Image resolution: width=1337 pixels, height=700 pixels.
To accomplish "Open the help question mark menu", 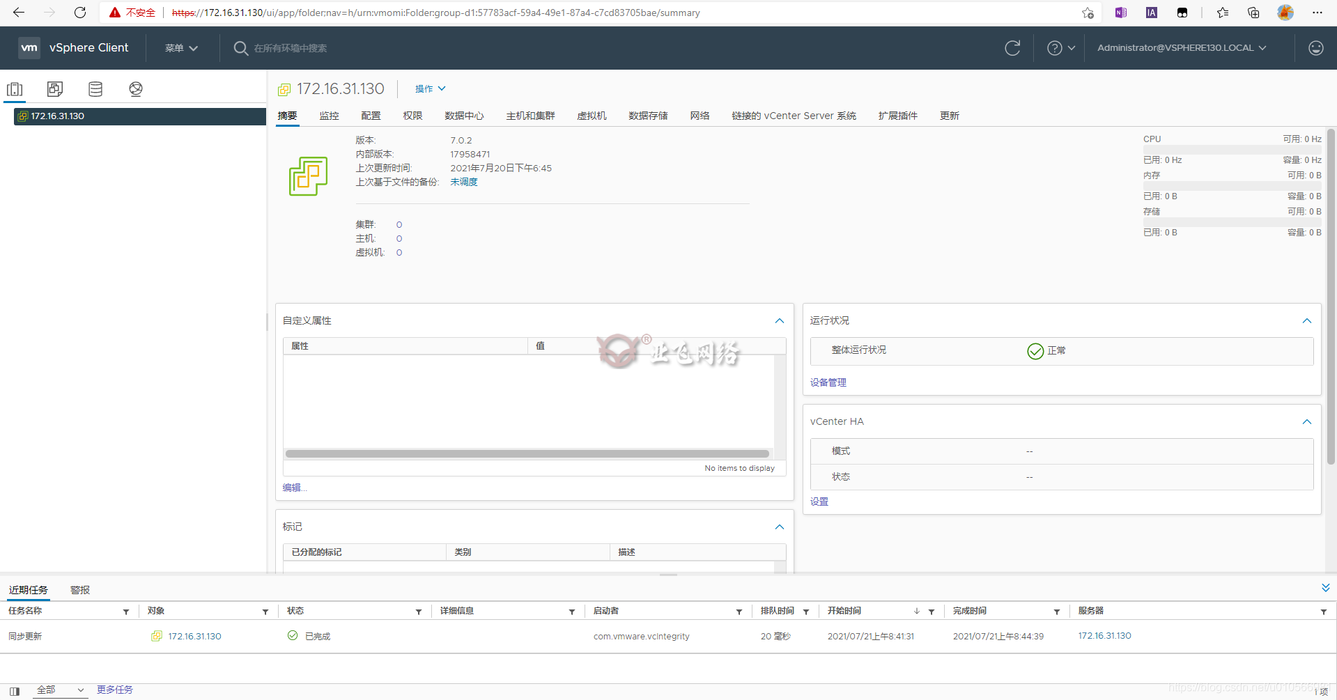I will click(1061, 47).
